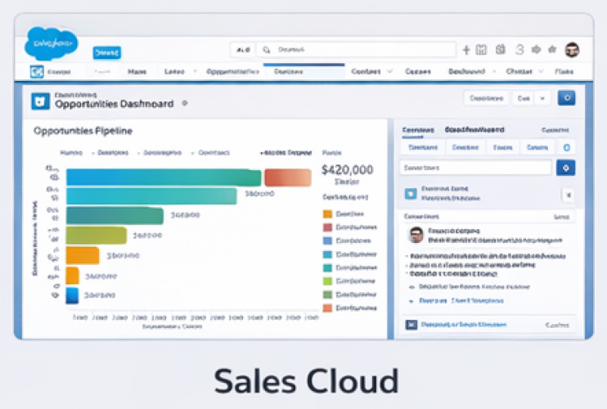Click the plus global actions icon
Image resolution: width=607 pixels, height=409 pixels.
tap(466, 50)
